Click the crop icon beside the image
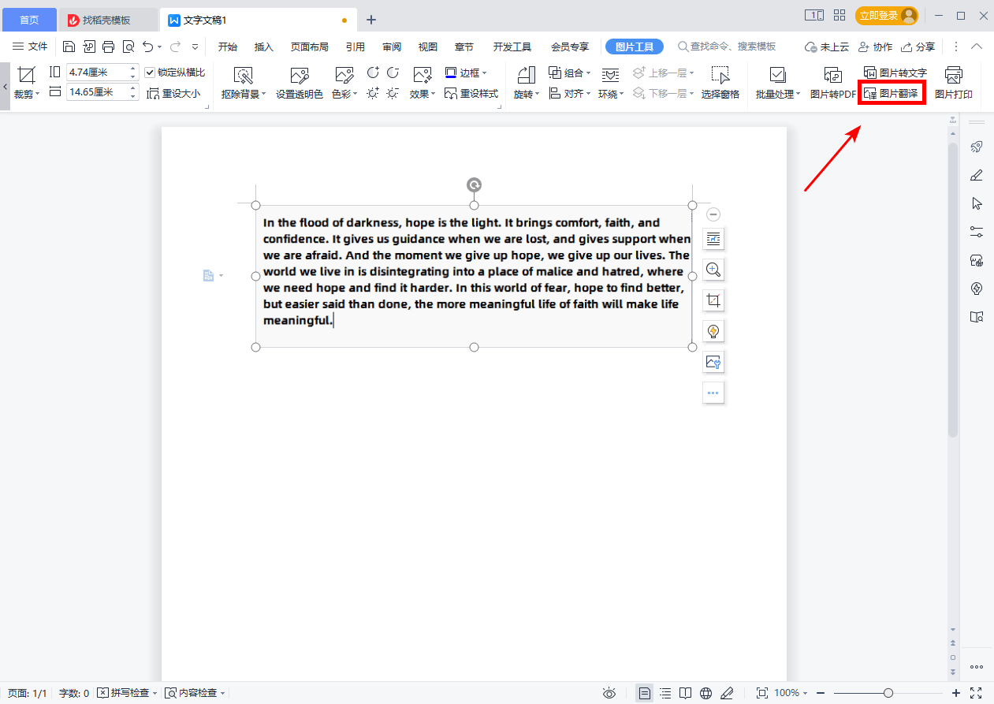The image size is (994, 704). [x=713, y=301]
